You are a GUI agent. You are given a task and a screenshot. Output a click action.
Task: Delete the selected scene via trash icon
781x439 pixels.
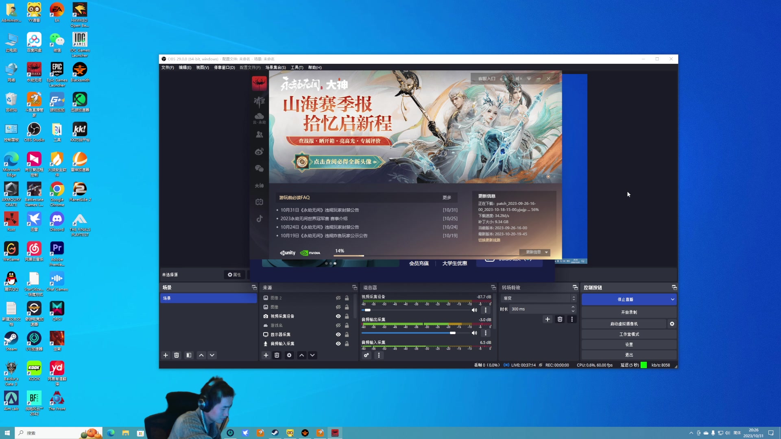(177, 355)
